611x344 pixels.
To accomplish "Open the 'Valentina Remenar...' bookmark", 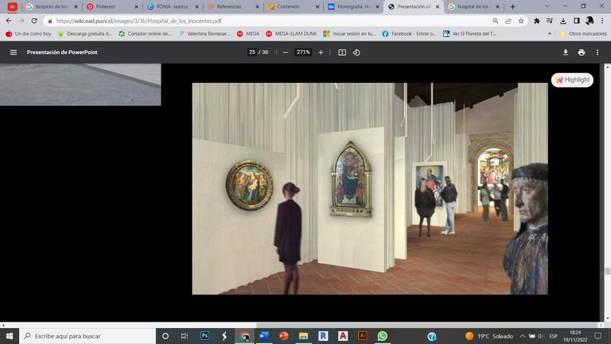I will tap(204, 34).
